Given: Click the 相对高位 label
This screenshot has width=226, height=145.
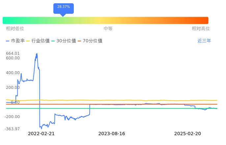Looking at the screenshot, I should click(201, 29).
